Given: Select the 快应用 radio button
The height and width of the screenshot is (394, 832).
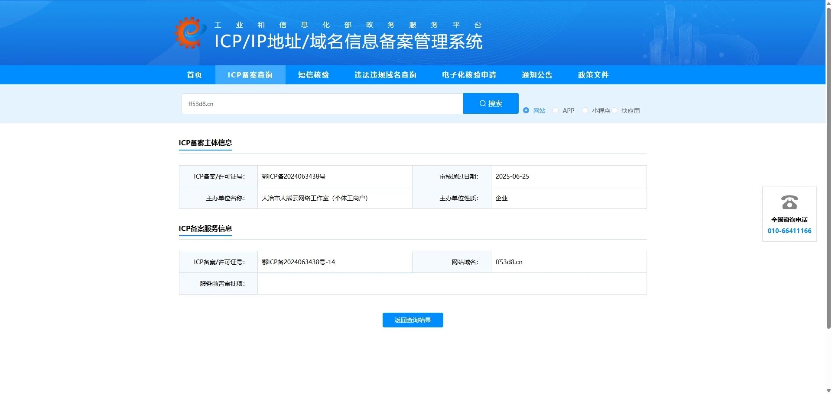Looking at the screenshot, I should pos(614,110).
